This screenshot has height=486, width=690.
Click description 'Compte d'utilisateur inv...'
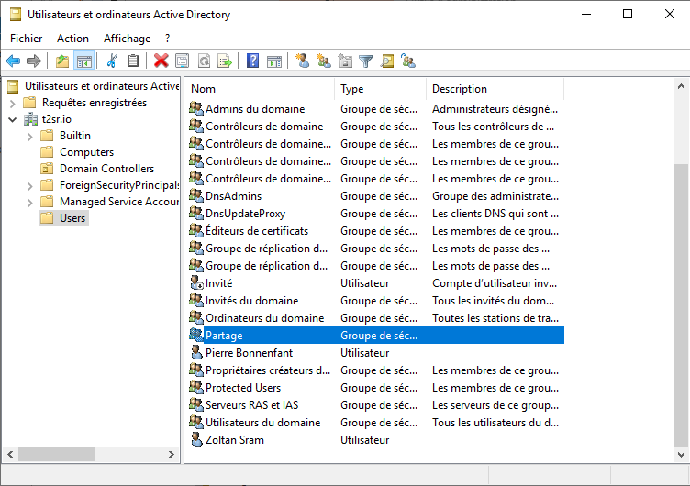pyautogui.click(x=495, y=283)
